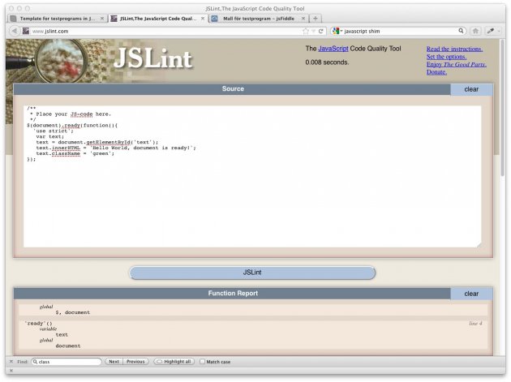Click '$, document' globals text
Screen dimensions: 511x382
pyautogui.click(x=72, y=312)
